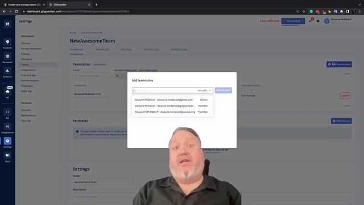Open Docs icon in left sidebar
Image resolution: width=364 pixels, height=205 pixels.
click(x=7, y=157)
